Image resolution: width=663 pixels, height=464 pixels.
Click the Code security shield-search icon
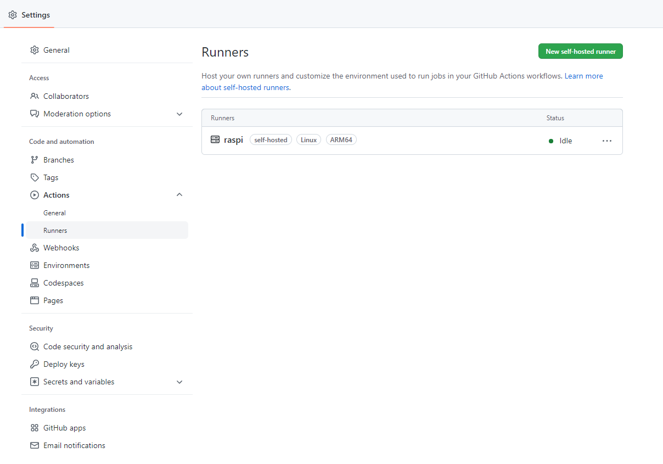pyautogui.click(x=35, y=346)
